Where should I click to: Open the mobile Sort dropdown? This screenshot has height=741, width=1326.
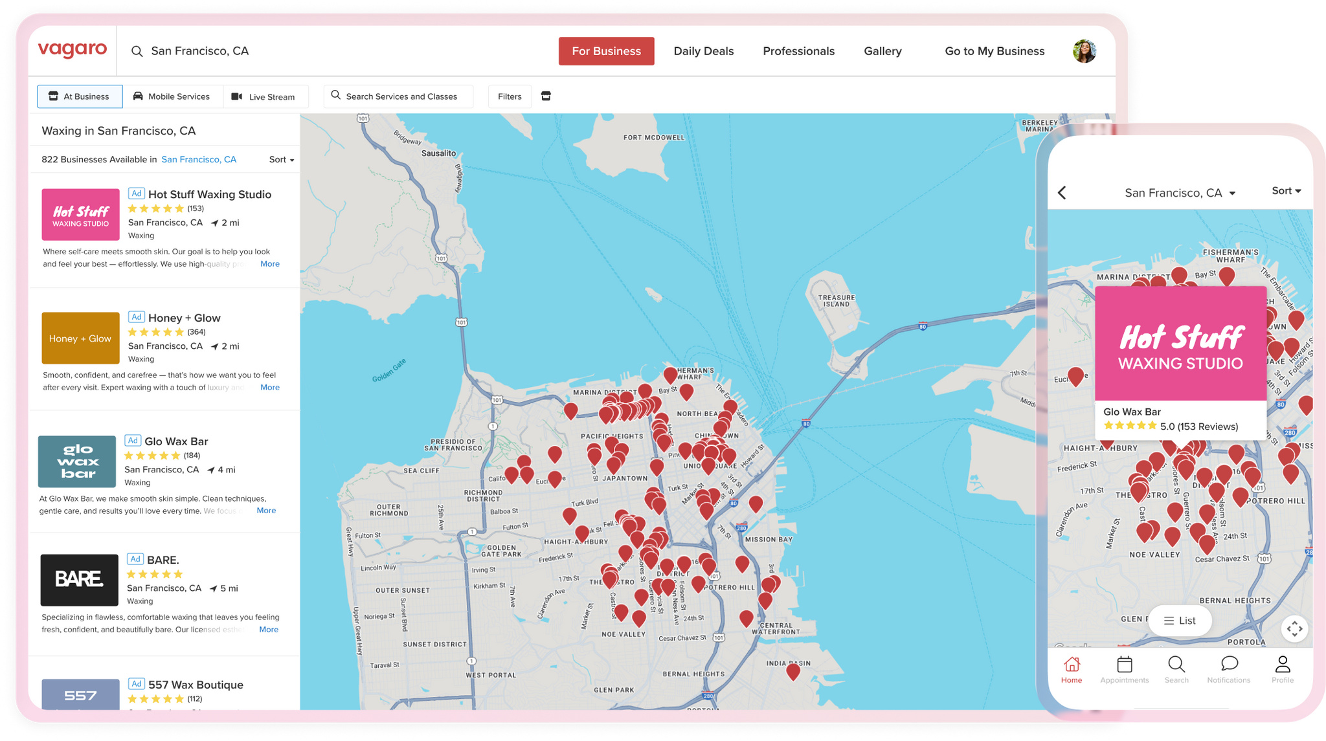pos(1287,191)
